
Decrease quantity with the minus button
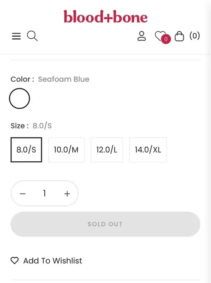(23, 194)
